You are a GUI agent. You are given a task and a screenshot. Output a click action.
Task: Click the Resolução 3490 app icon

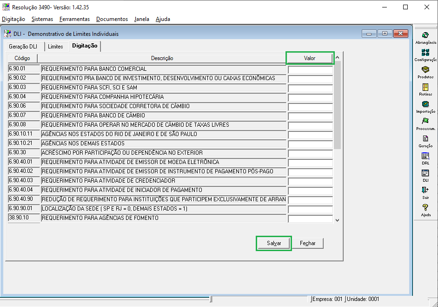[6, 7]
